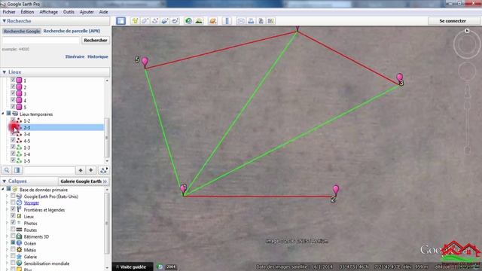Open the Fichier menu
The image size is (482, 271).
(x=9, y=12)
